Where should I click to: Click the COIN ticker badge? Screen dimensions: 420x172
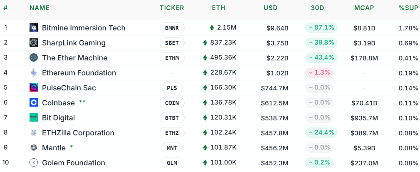pos(172,103)
